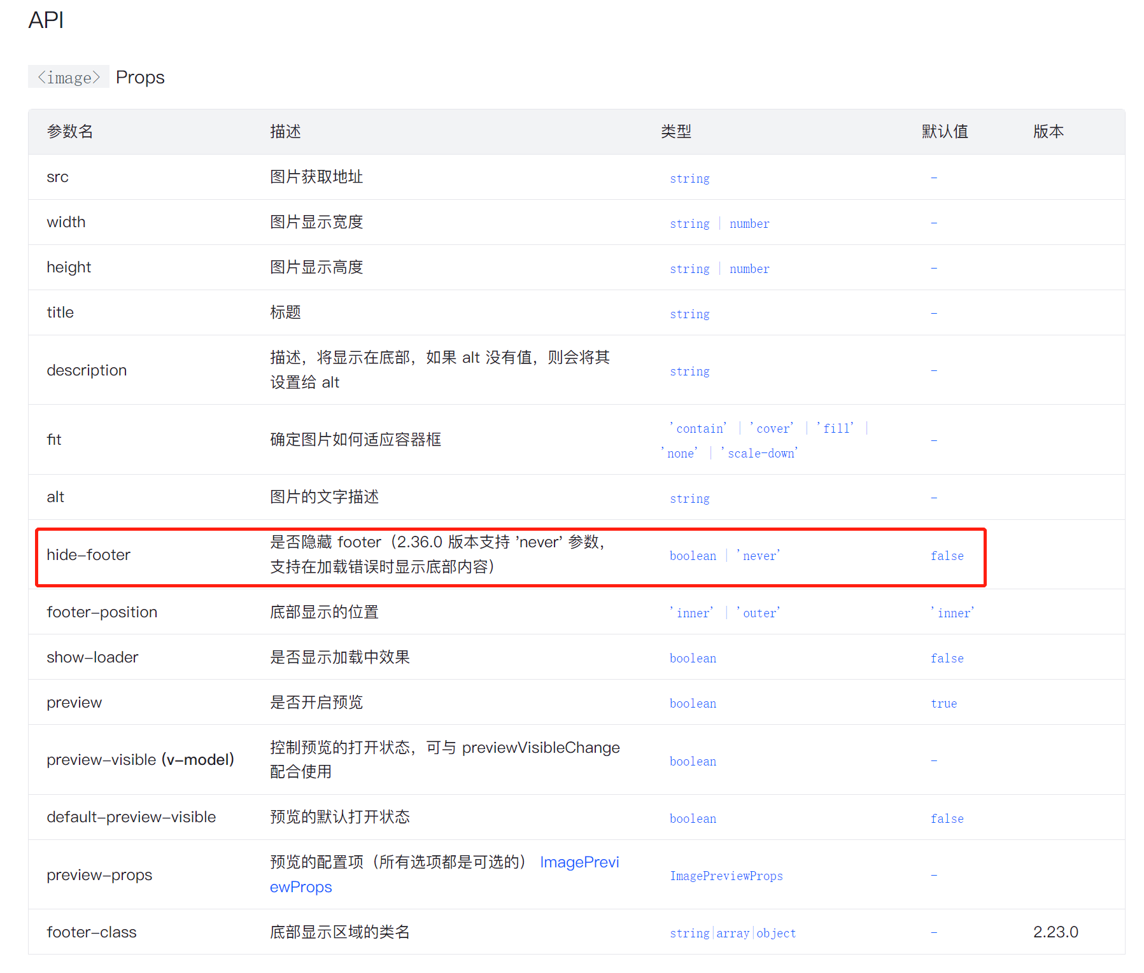Open the 'fill' type link in fit row
Image resolution: width=1144 pixels, height=973 pixels.
click(x=835, y=428)
